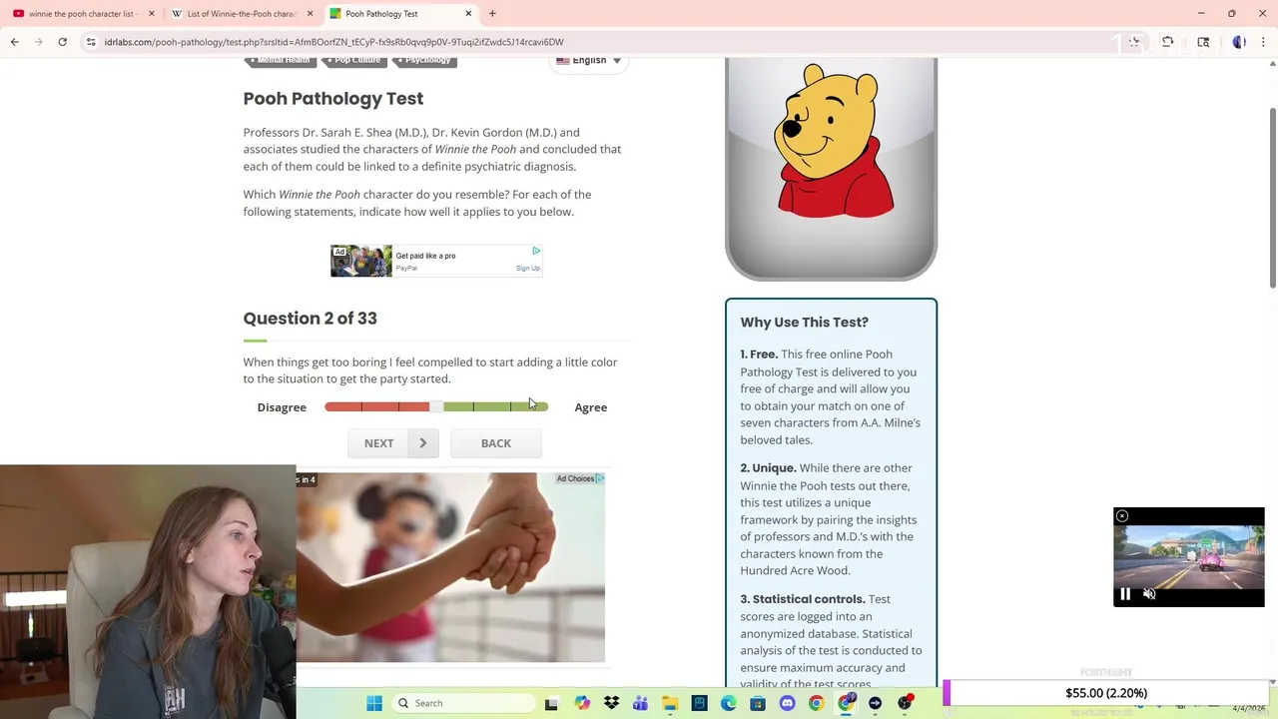Click the Pop Culture tag
This screenshot has height=719, width=1278.
(355, 61)
